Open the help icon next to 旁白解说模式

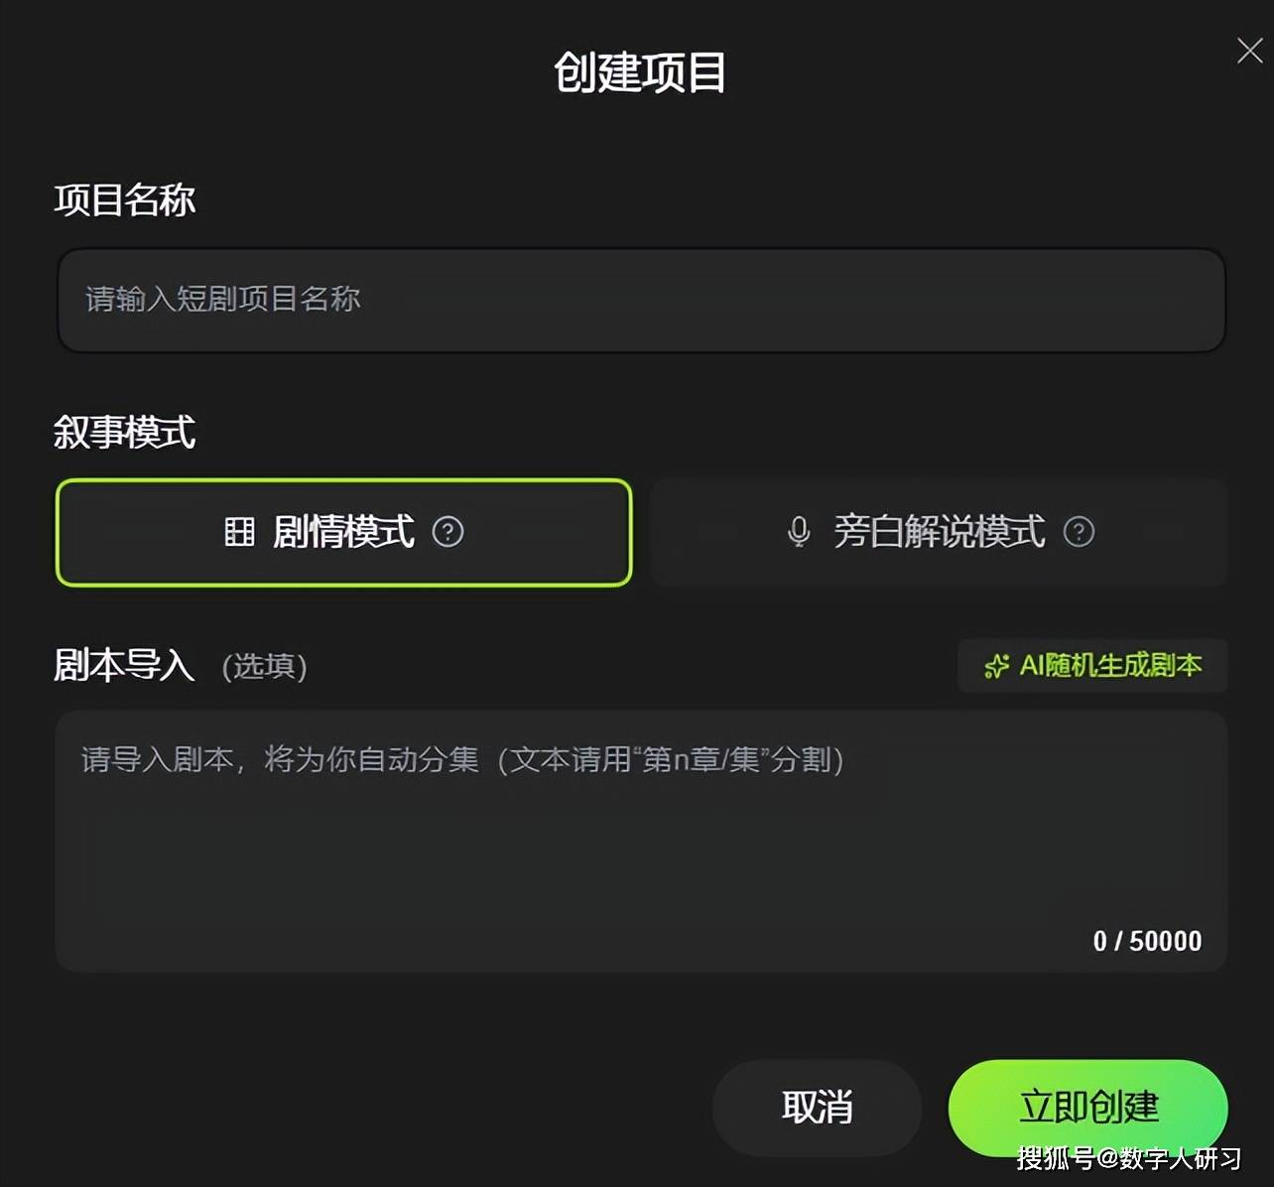coord(1079,532)
